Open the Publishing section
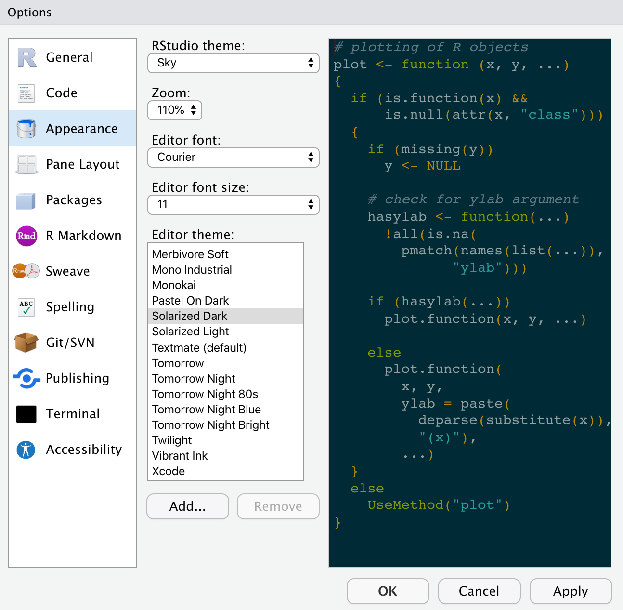The height and width of the screenshot is (610, 623). point(72,378)
